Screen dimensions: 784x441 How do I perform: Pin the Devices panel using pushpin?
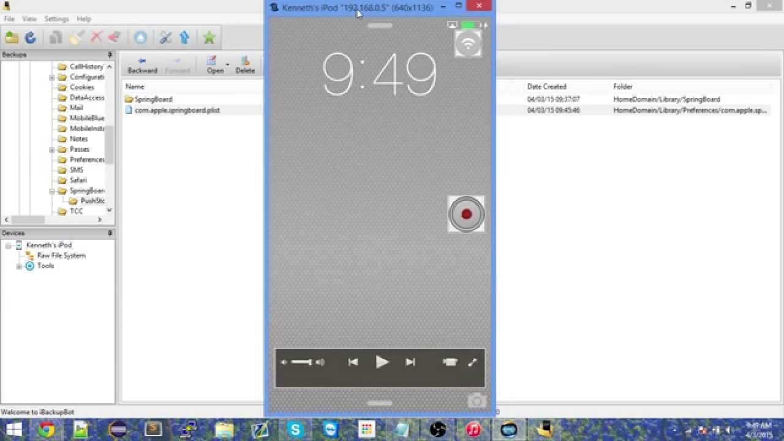pyautogui.click(x=110, y=233)
